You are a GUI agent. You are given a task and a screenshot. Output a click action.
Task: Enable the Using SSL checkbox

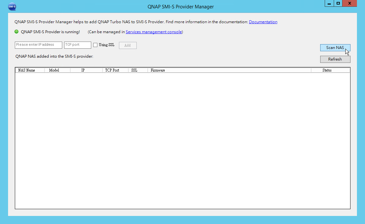click(x=95, y=45)
